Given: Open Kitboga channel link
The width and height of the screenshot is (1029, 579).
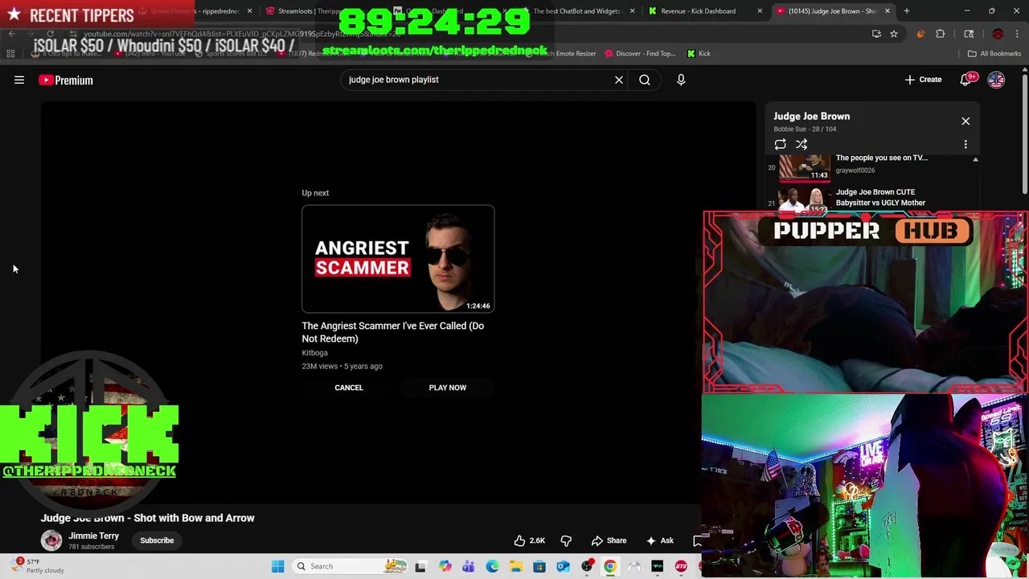Looking at the screenshot, I should [x=314, y=353].
